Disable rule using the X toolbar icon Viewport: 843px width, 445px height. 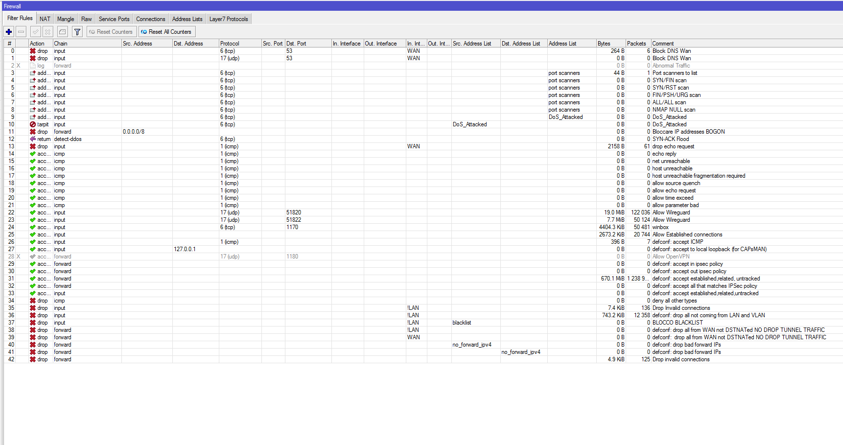pyautogui.click(x=47, y=32)
